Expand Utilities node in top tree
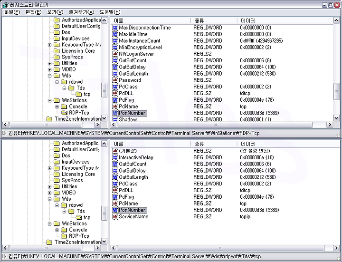 click(x=49, y=63)
